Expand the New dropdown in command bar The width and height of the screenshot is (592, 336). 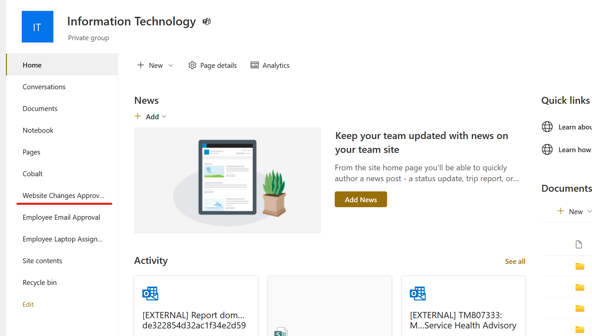[x=171, y=66]
